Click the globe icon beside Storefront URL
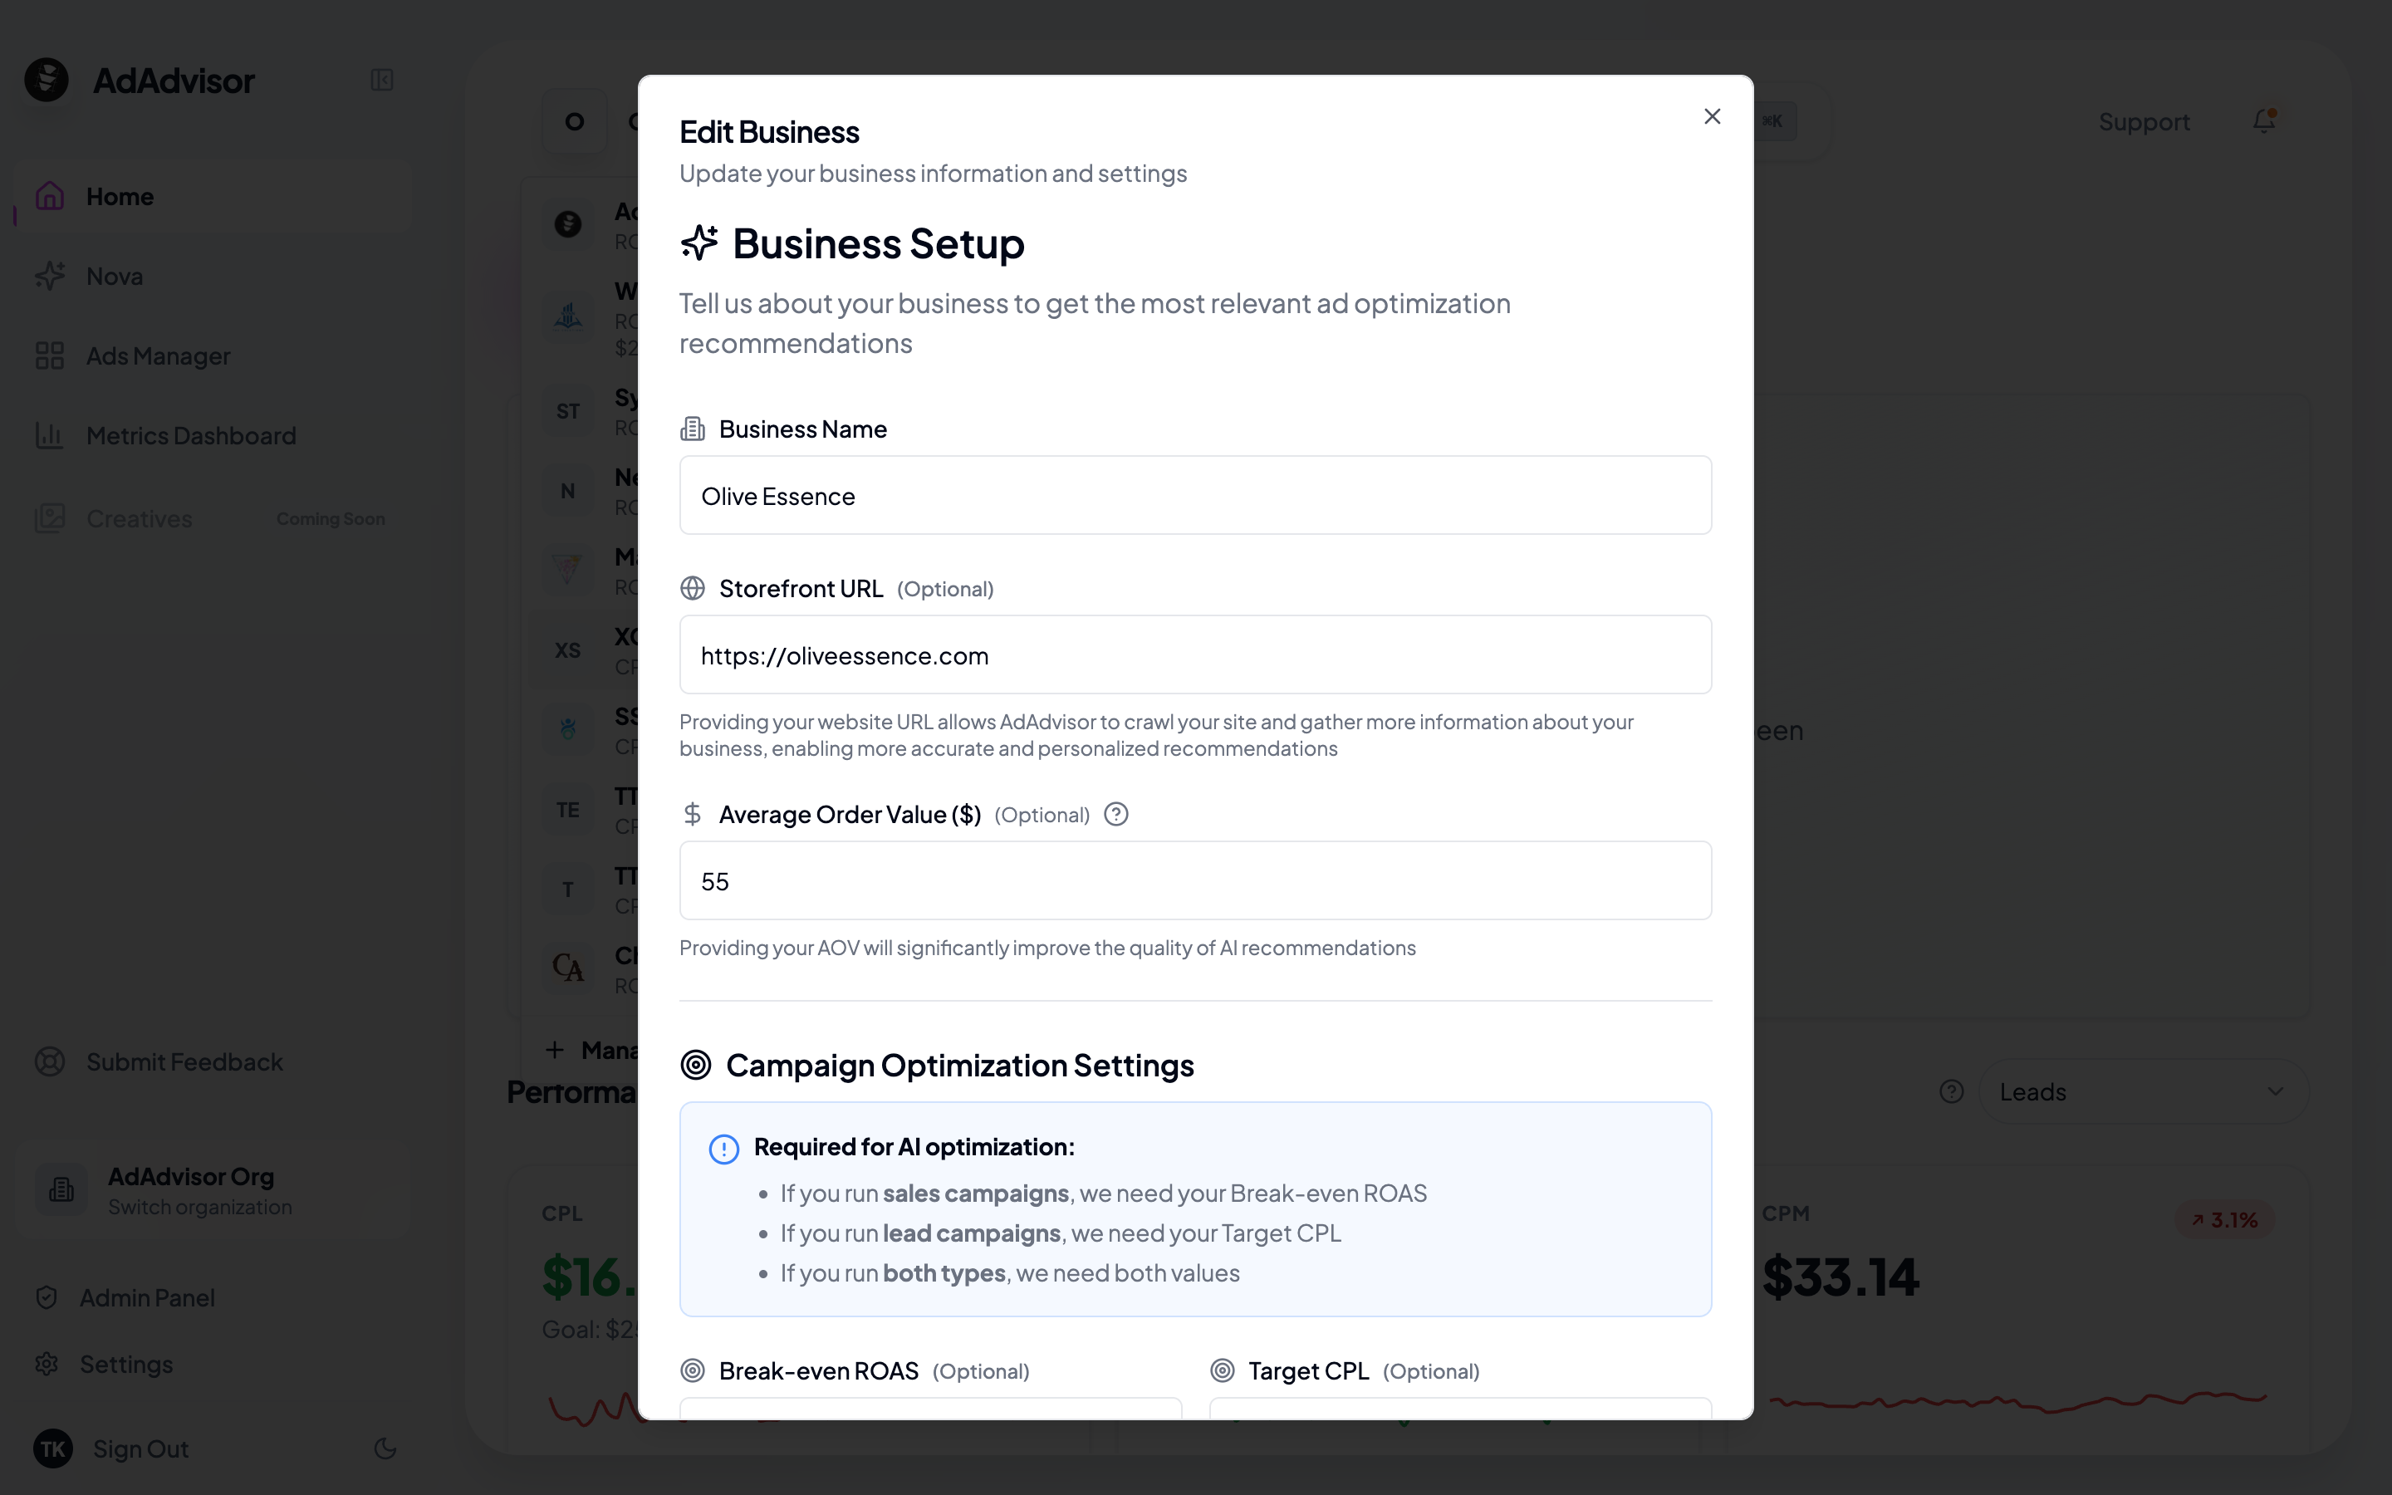2392x1495 pixels. (693, 587)
